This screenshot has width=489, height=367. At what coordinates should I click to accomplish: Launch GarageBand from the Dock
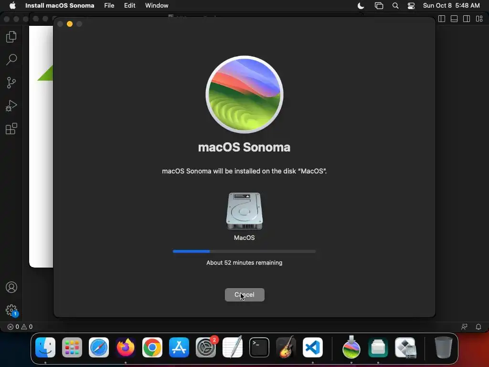point(286,347)
